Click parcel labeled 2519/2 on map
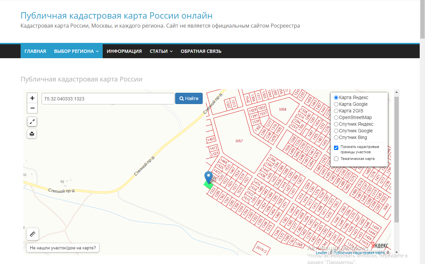The width and height of the screenshot is (425, 264). click(x=262, y=249)
